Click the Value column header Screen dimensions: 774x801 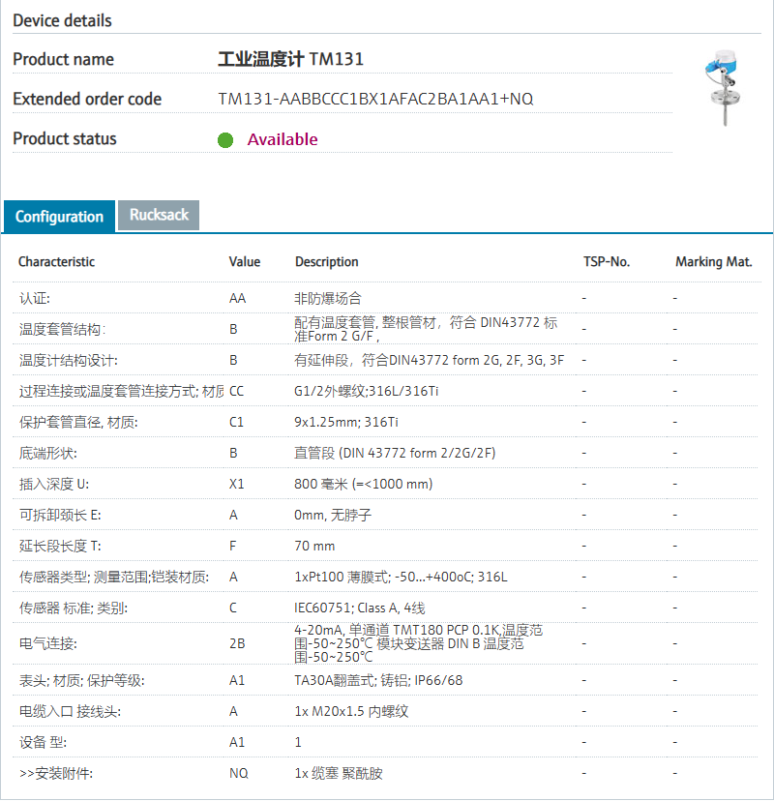(245, 262)
